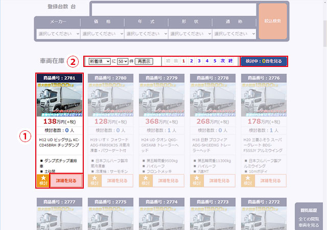Click the 138万円 price text

pos(60,122)
